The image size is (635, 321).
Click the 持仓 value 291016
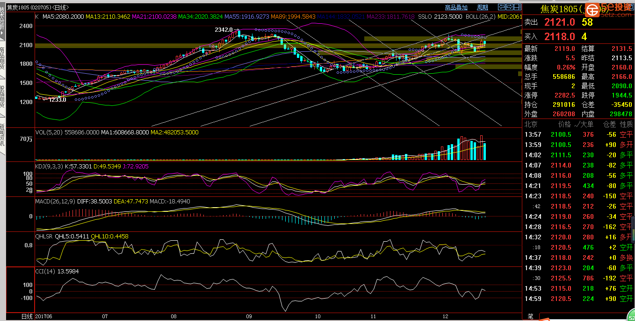(563, 105)
